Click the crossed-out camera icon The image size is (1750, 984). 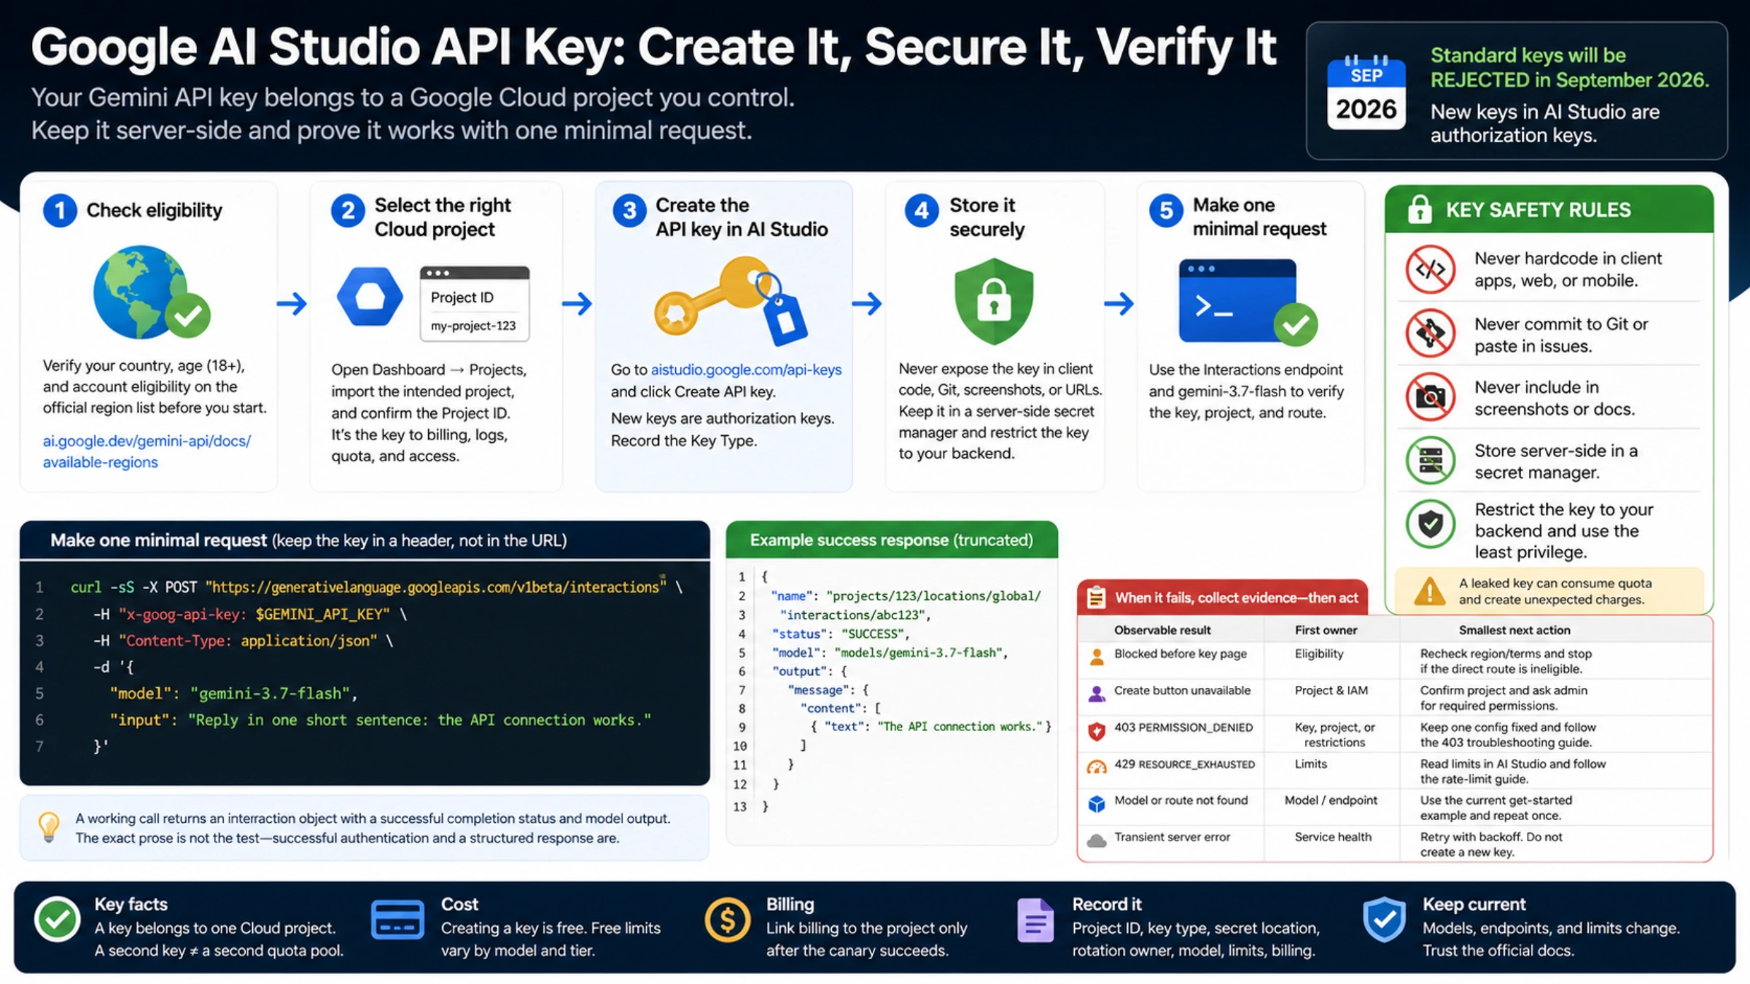pos(1430,397)
